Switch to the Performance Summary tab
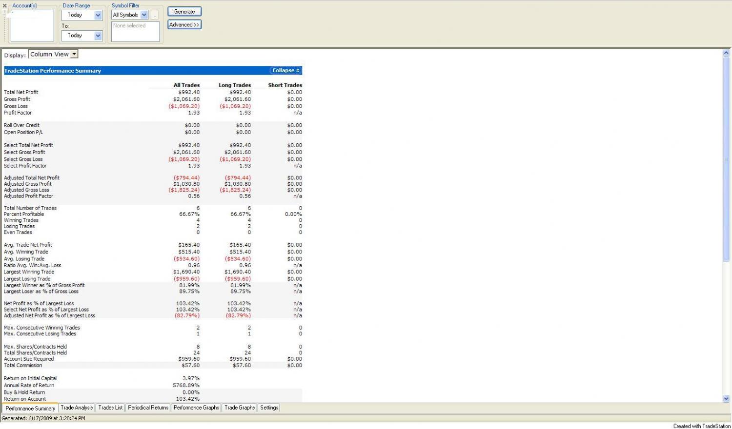This screenshot has width=732, height=429. pyautogui.click(x=30, y=409)
